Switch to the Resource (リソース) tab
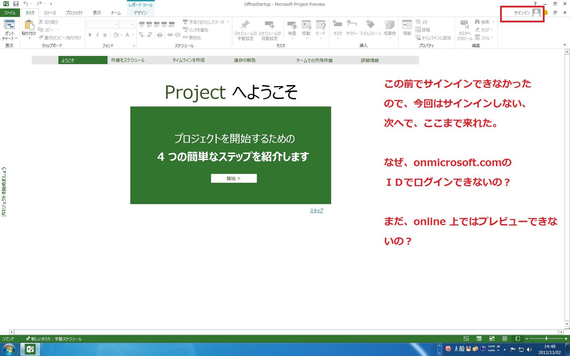This screenshot has height=356, width=570. (50, 13)
